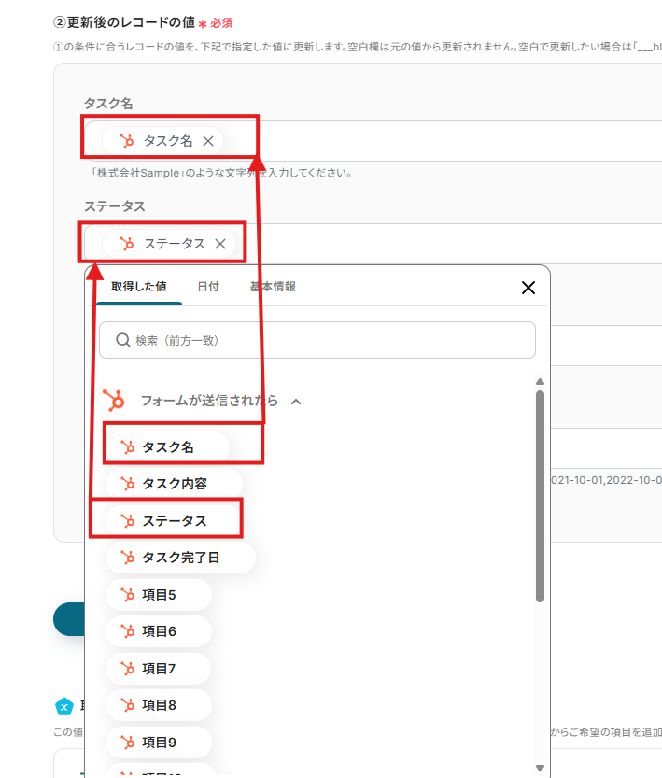Screen dimensions: 662x778
Task: Click HubSpot icon beside フォームが送信されたら
Action: point(114,401)
